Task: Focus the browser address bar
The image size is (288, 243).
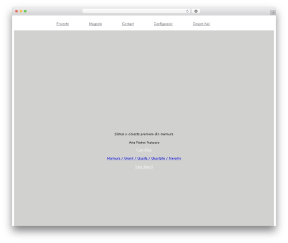Action: (134, 11)
